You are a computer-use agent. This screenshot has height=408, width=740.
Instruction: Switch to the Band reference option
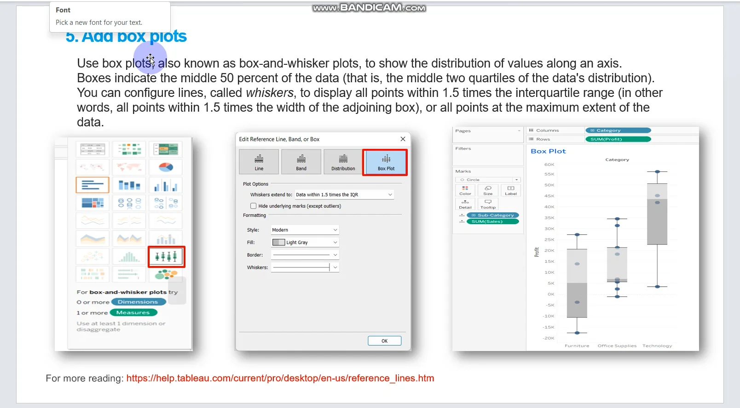pyautogui.click(x=301, y=162)
